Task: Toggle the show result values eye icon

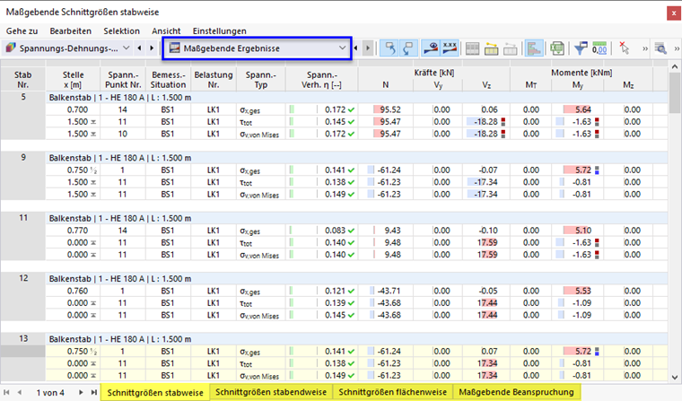Action: pyautogui.click(x=430, y=48)
